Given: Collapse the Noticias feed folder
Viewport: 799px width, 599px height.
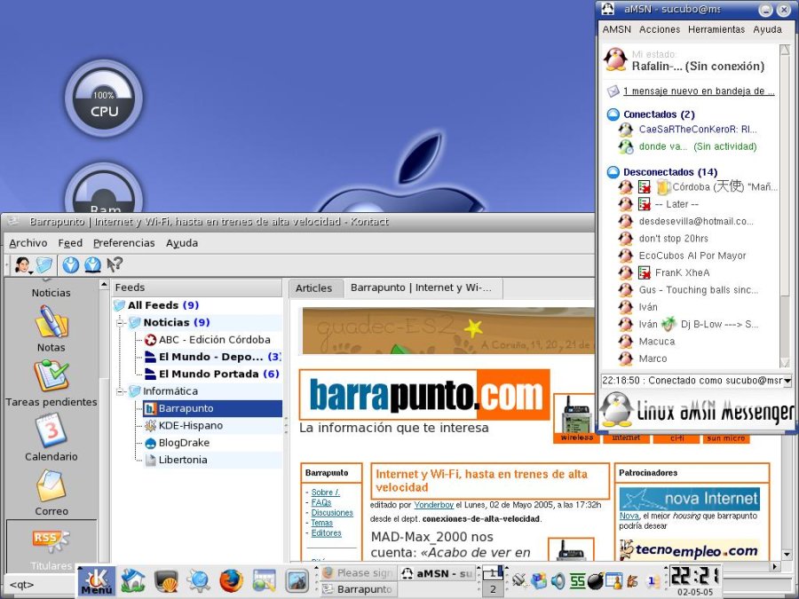Looking at the screenshot, I should [x=120, y=322].
